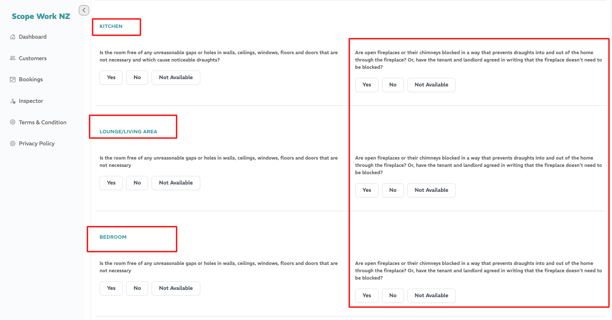The width and height of the screenshot is (612, 320).
Task: Click the Inspector person icon
Action: click(13, 101)
